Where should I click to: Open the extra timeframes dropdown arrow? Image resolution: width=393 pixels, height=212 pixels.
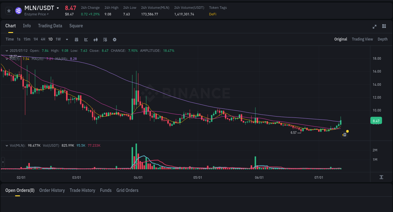pyautogui.click(x=66, y=40)
